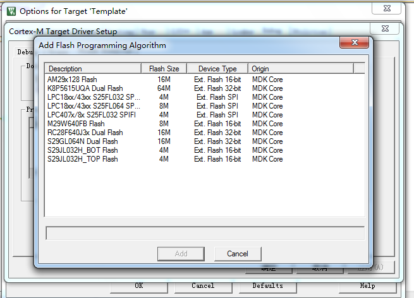This screenshot has height=298, width=414.
Task: Sort list by Origin column header
Action: [x=301, y=69]
